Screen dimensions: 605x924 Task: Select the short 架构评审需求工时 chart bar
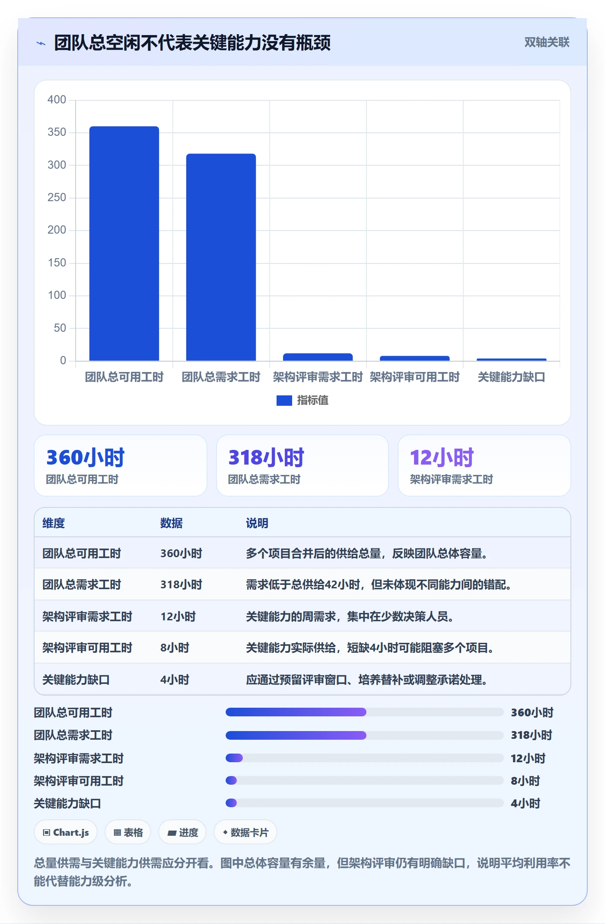coord(318,357)
